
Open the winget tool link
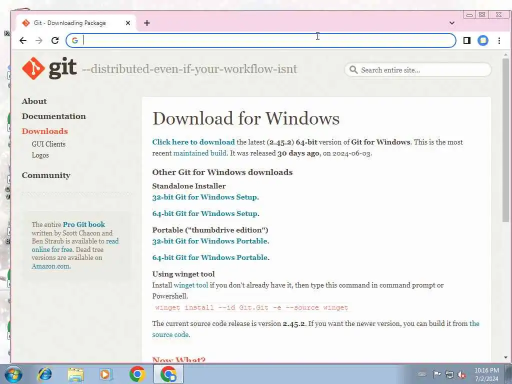click(190, 285)
